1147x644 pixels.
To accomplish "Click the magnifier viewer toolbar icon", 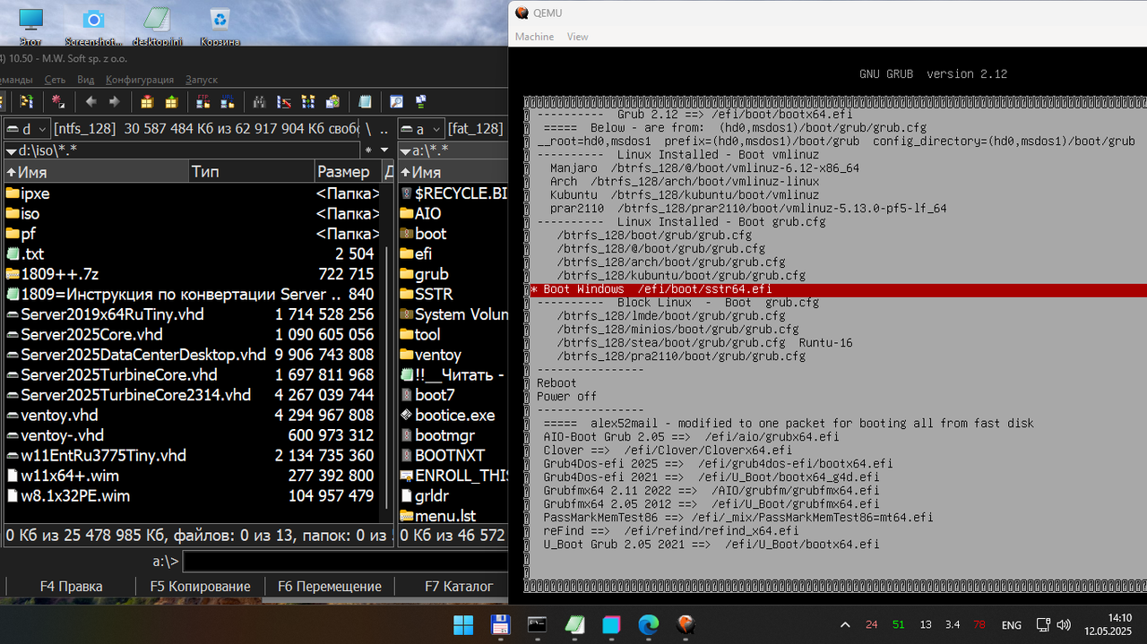I will pos(396,101).
